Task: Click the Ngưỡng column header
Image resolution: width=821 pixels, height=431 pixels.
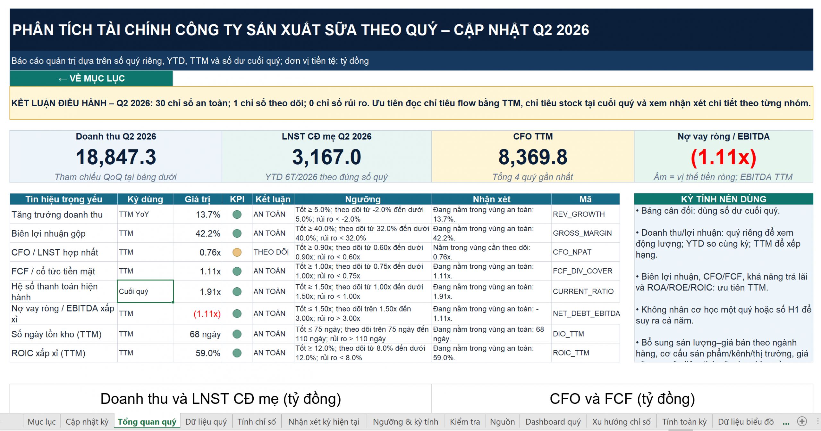Action: pos(363,199)
